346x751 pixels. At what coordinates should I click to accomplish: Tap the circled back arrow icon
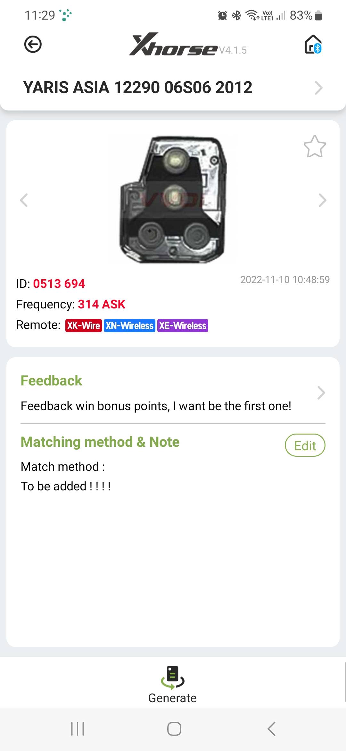(x=33, y=44)
